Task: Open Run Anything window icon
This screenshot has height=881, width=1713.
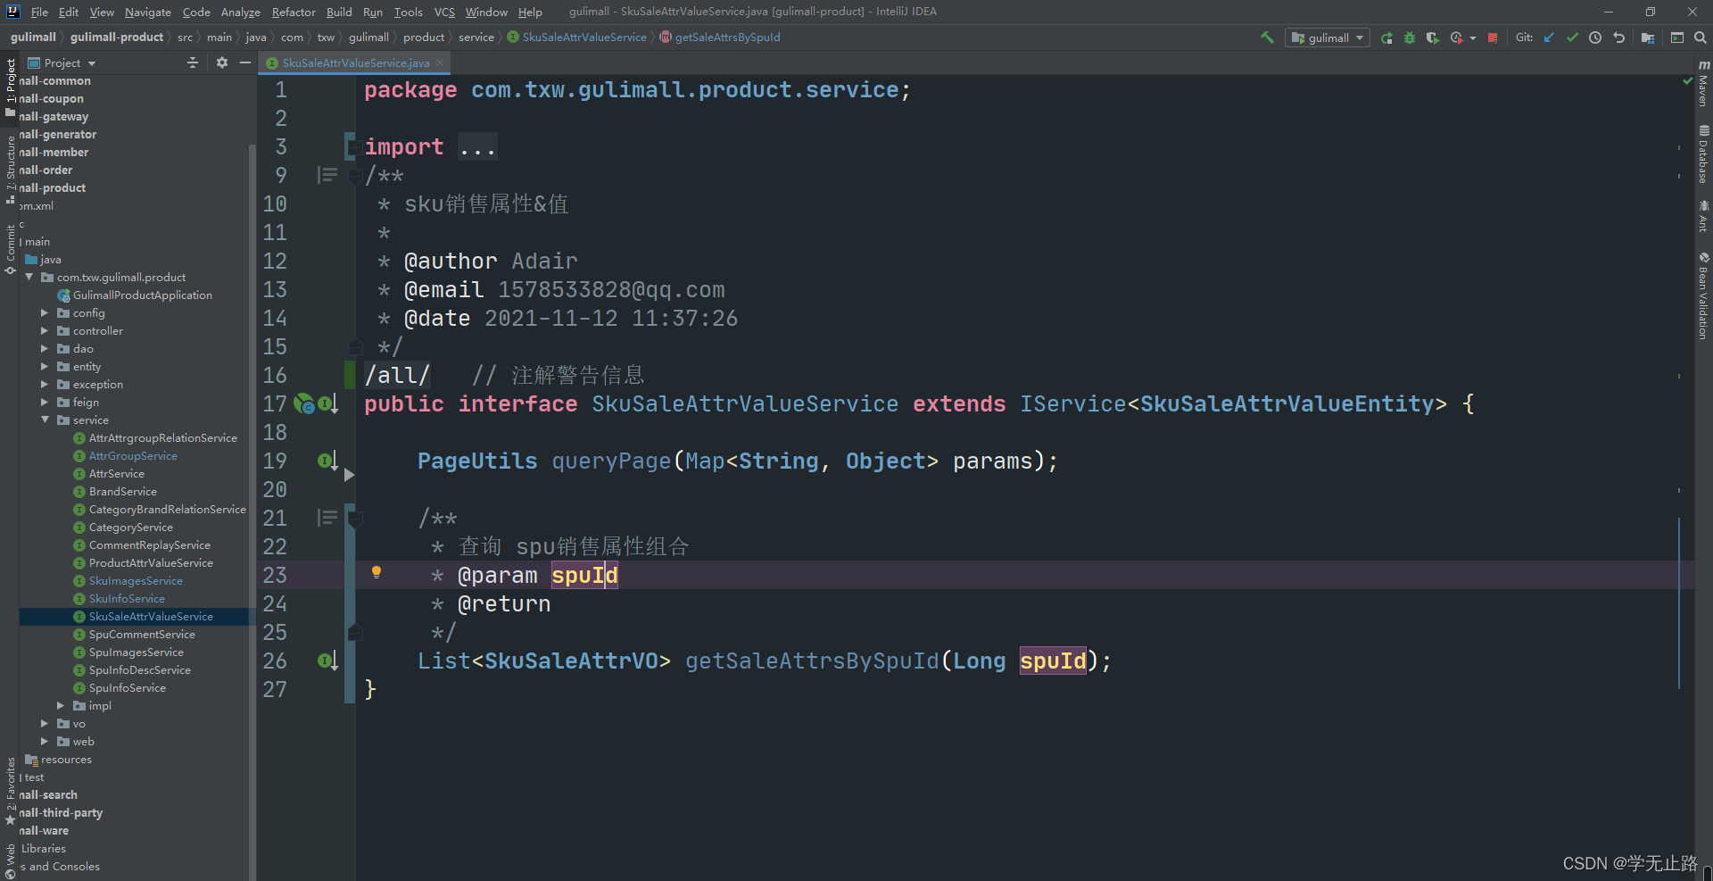Action: [x=1677, y=37]
